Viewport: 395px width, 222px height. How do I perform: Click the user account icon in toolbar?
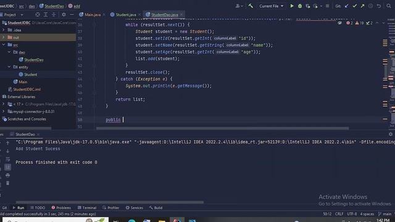(x=239, y=6)
